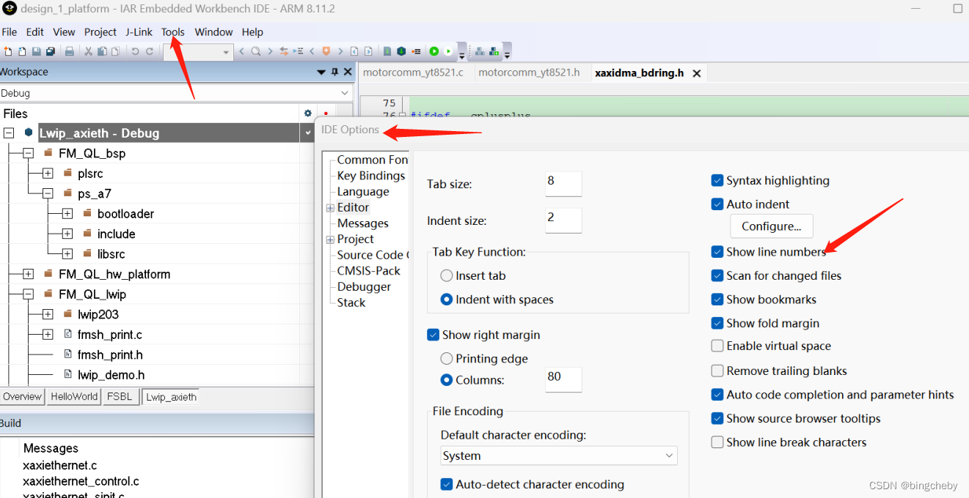969x498 pixels.
Task: Toggle Show bookmarks checkbox
Action: pos(717,300)
